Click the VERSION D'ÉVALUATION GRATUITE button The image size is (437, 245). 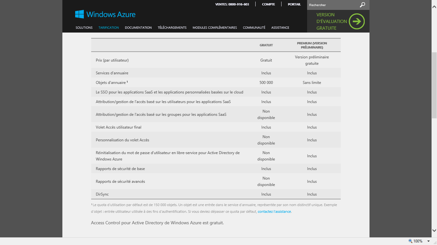click(x=338, y=21)
